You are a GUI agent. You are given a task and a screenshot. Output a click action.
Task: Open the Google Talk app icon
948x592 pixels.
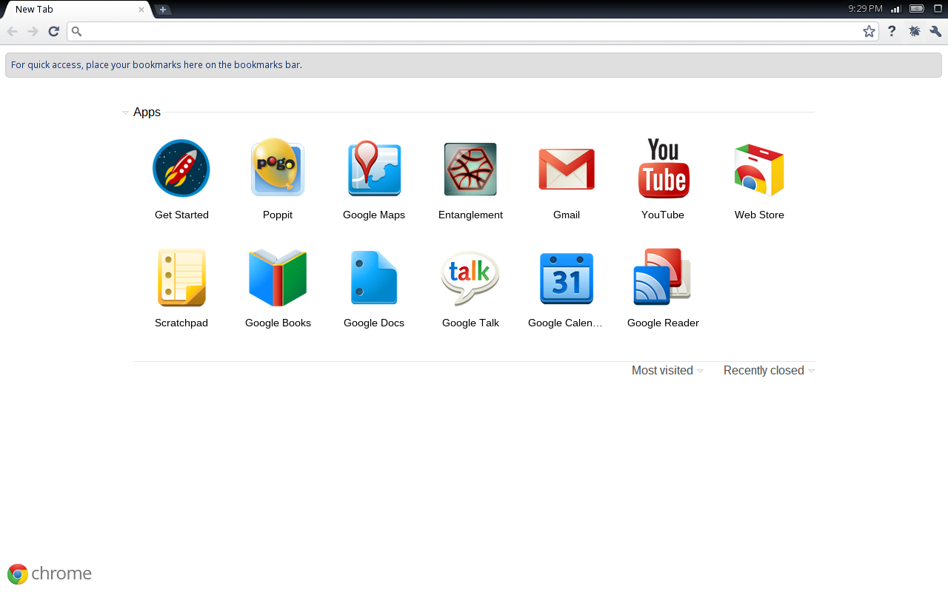pyautogui.click(x=470, y=277)
